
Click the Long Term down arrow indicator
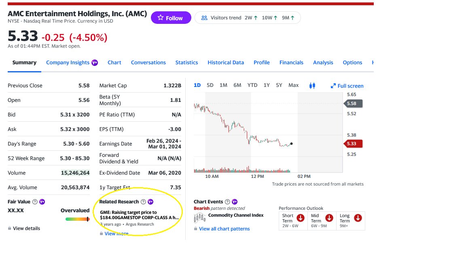(x=358, y=218)
